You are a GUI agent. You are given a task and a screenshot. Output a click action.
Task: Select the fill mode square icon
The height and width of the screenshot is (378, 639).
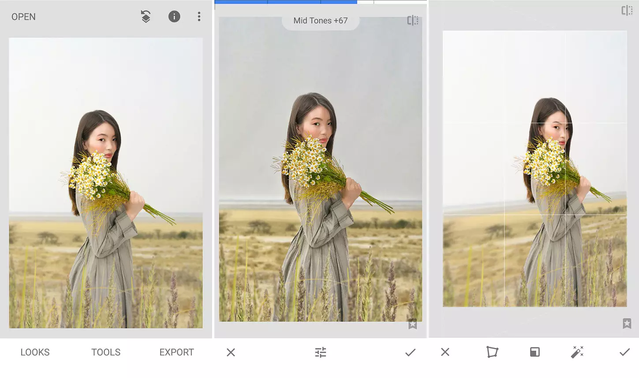tap(534, 352)
